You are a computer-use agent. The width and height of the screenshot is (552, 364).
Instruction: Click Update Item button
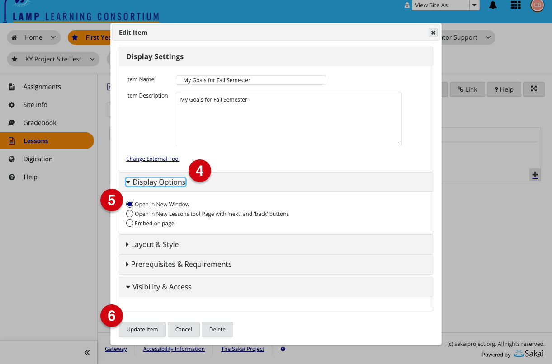tap(142, 330)
